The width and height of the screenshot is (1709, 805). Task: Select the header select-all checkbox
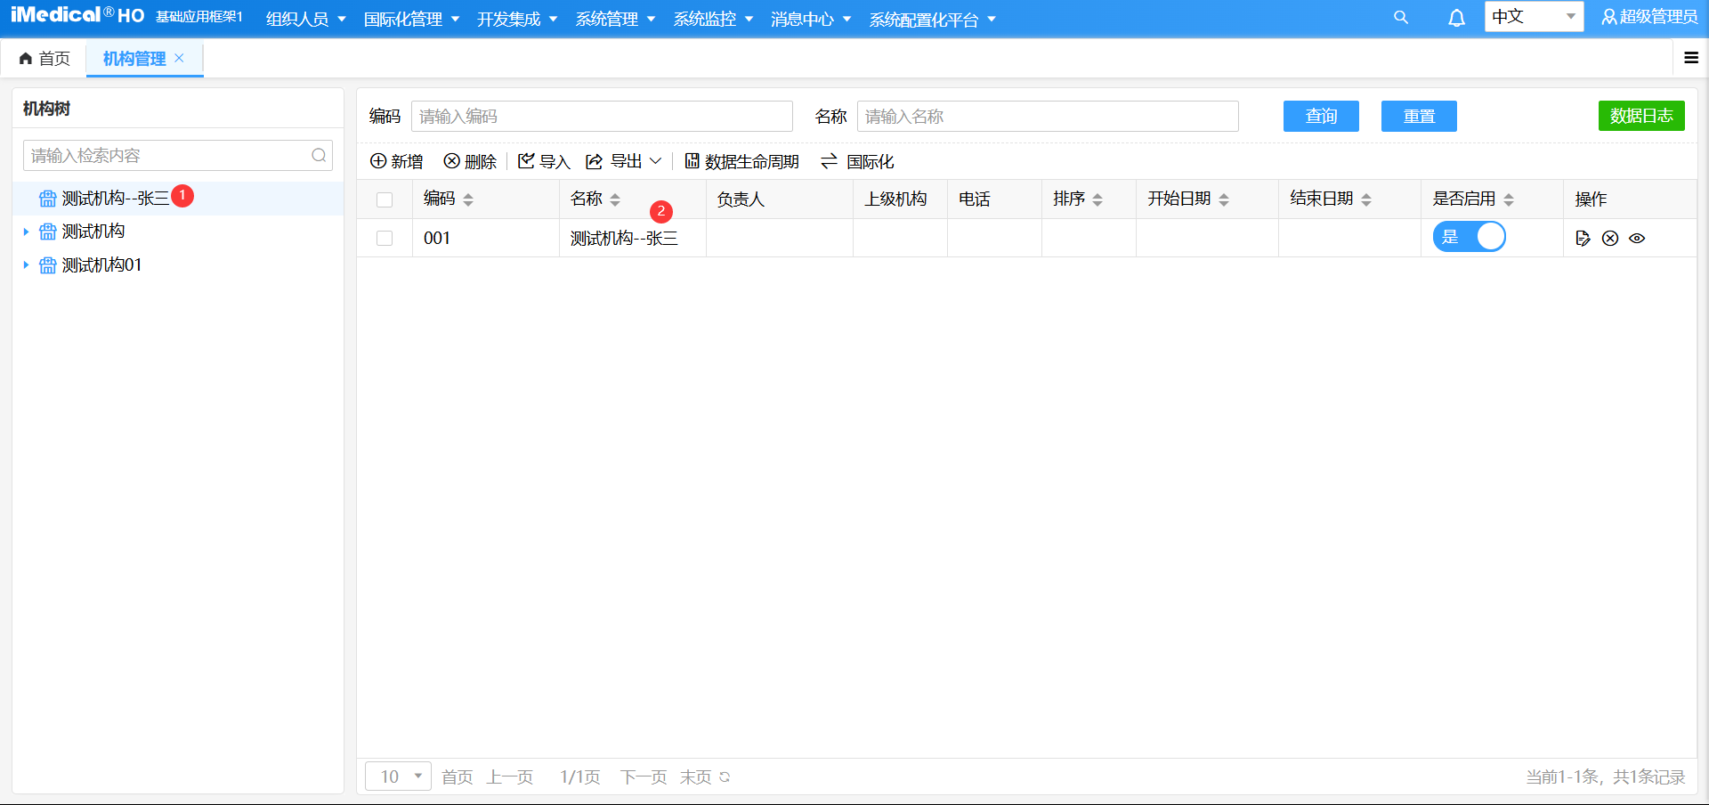point(385,199)
